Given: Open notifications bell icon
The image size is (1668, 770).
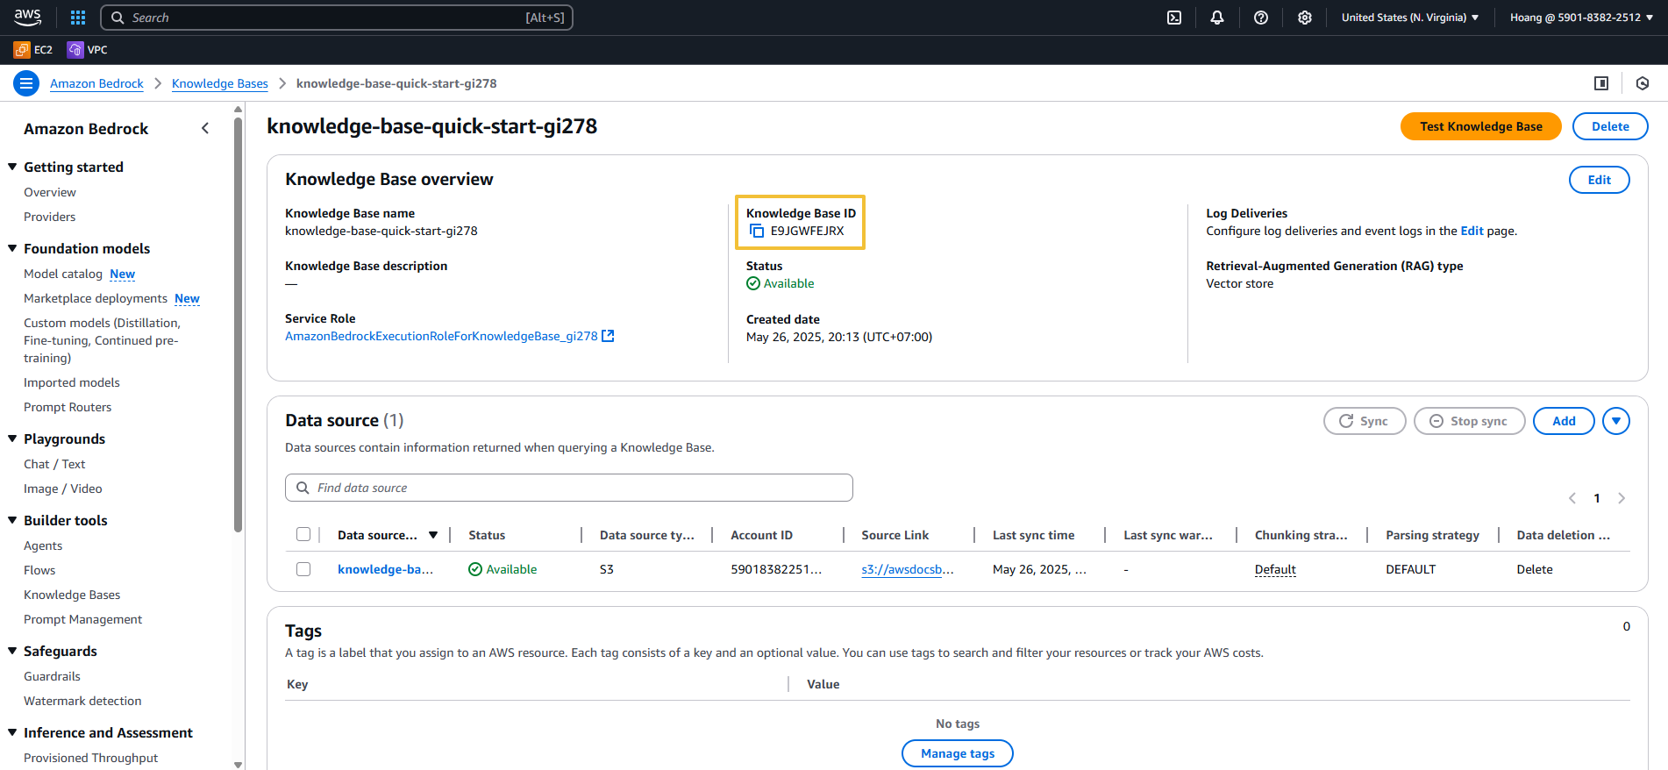Looking at the screenshot, I should 1217,18.
